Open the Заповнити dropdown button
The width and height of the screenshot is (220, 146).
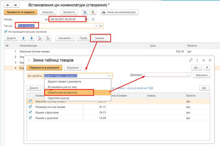(x=66, y=38)
